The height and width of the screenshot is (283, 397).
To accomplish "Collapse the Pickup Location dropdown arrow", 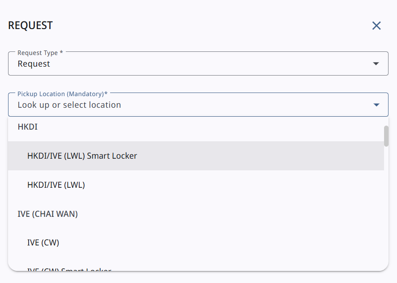I will pyautogui.click(x=376, y=105).
